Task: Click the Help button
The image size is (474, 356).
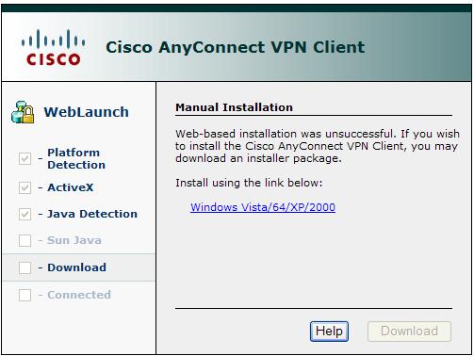Action: pyautogui.click(x=329, y=332)
